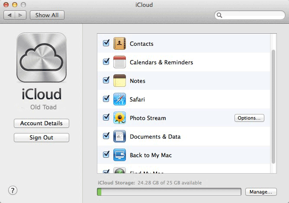Click the Calendars & Reminders calendar icon

pyautogui.click(x=119, y=62)
